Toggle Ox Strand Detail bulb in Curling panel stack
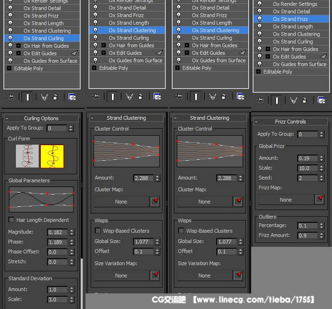This screenshot has height=309, width=332. (x=10, y=8)
